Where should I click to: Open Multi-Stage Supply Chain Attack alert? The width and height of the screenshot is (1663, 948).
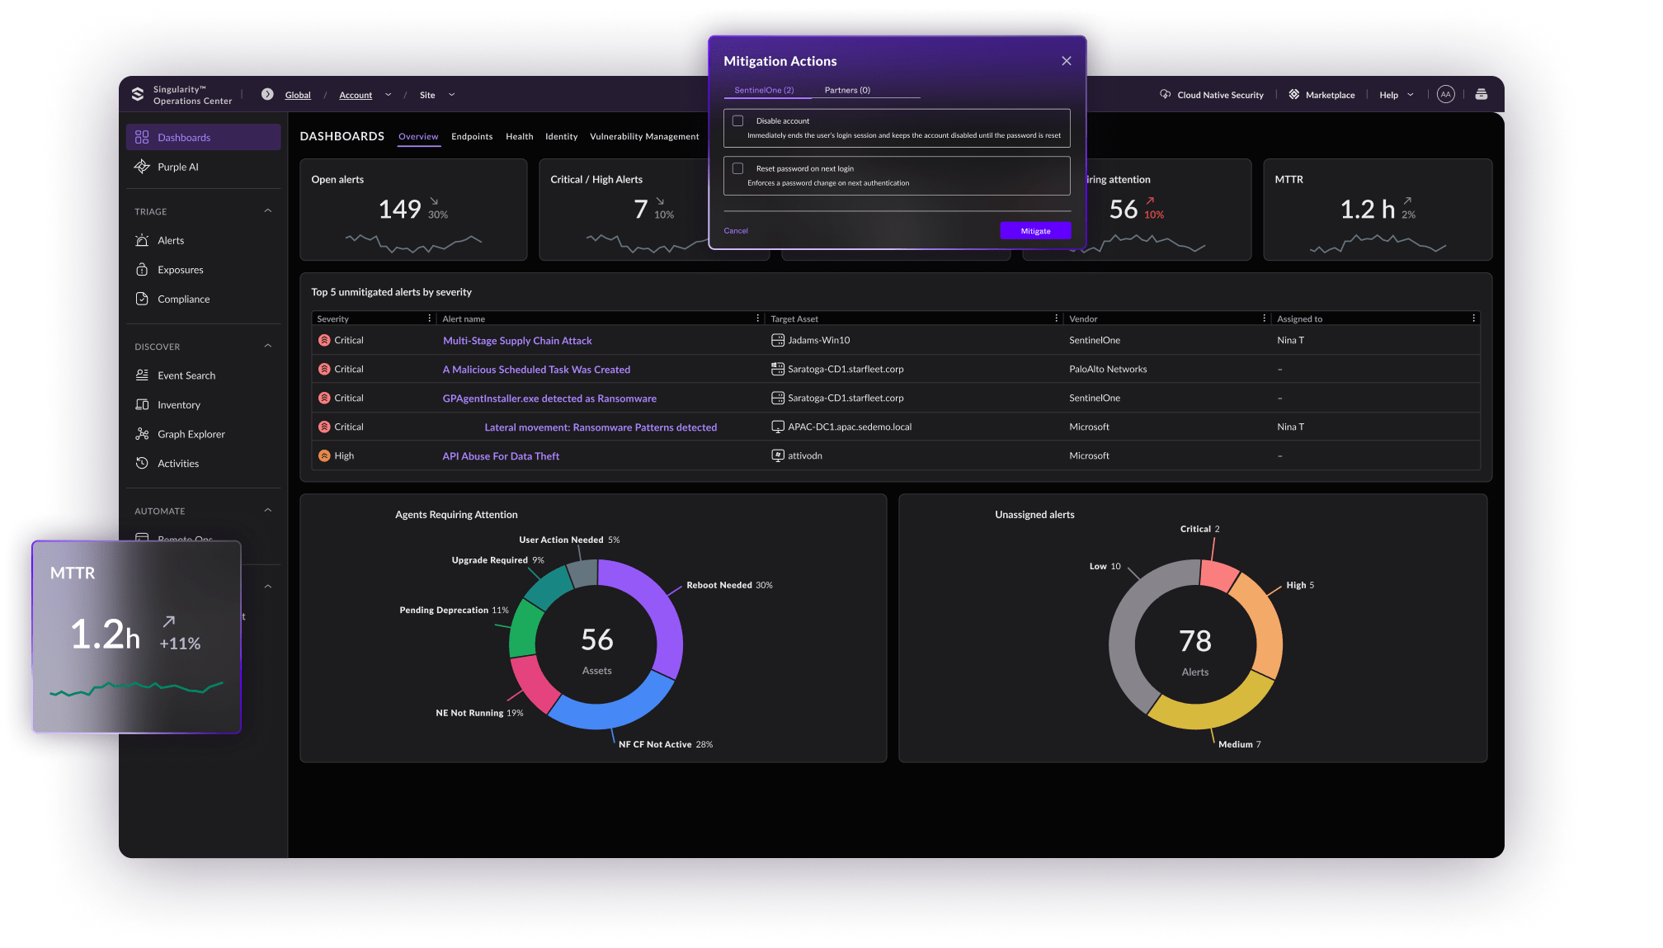point(517,341)
